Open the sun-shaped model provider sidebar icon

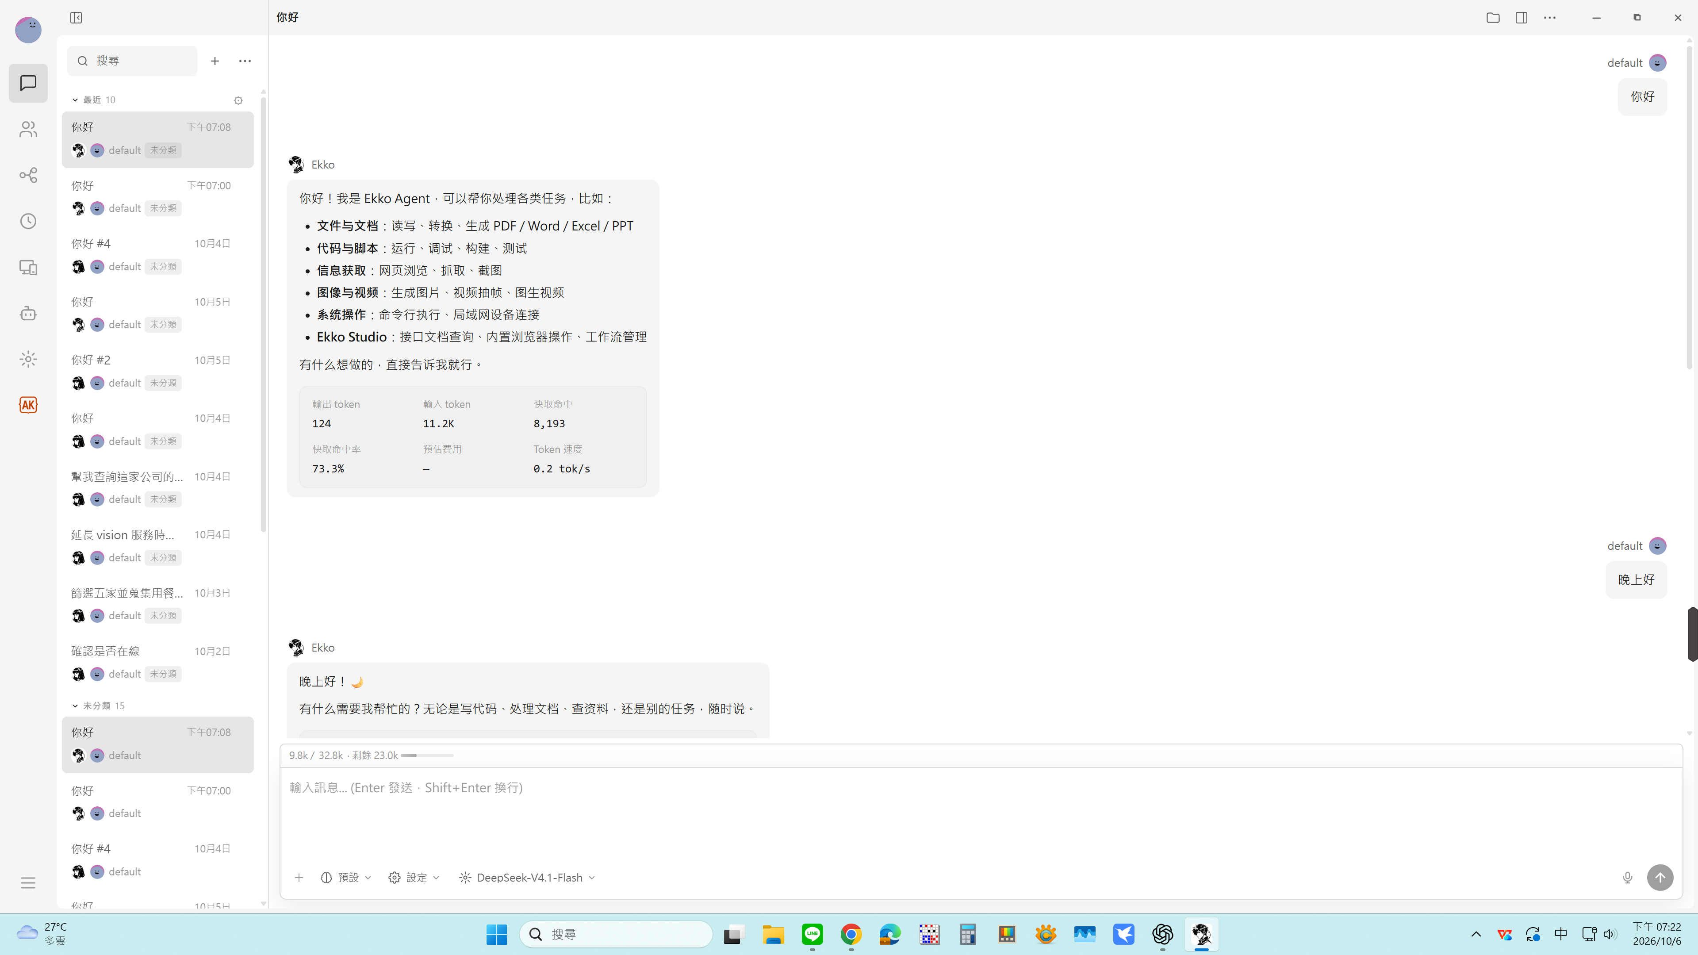click(x=28, y=359)
